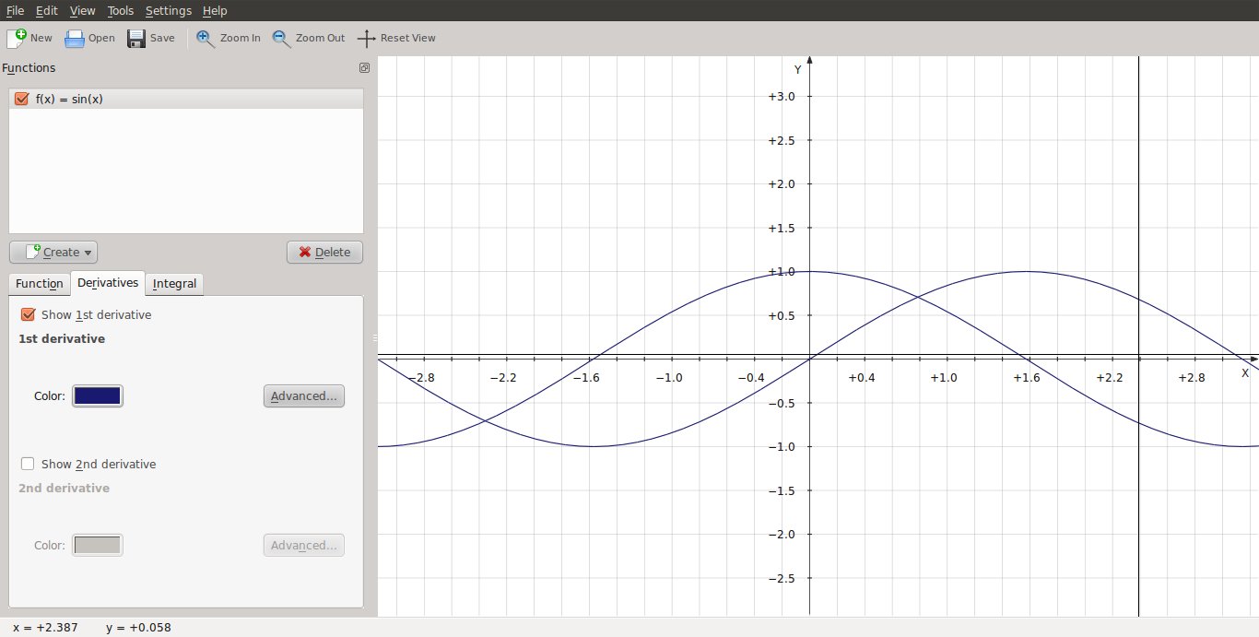Switch to the Integral tab
1259x637 pixels.
click(x=174, y=283)
